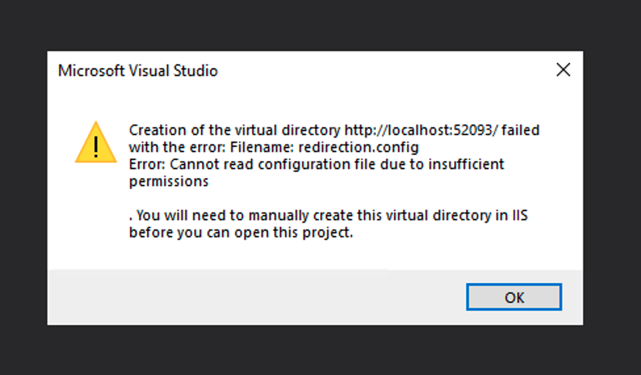Click the gray footer area left of OK
This screenshot has height=375, width=641.
[x=250, y=297]
